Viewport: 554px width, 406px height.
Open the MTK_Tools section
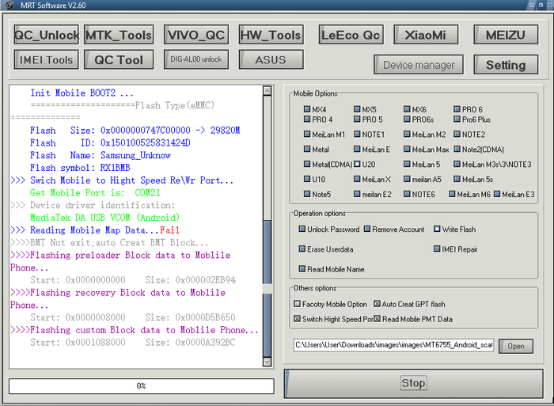click(x=118, y=35)
